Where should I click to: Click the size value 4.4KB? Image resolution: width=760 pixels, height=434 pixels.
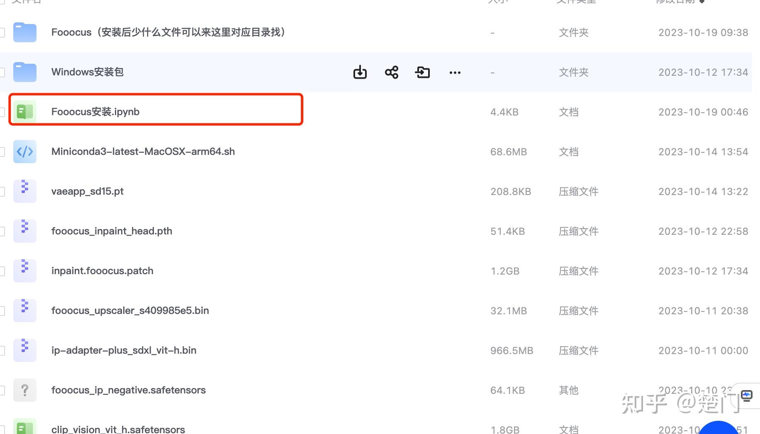[504, 112]
